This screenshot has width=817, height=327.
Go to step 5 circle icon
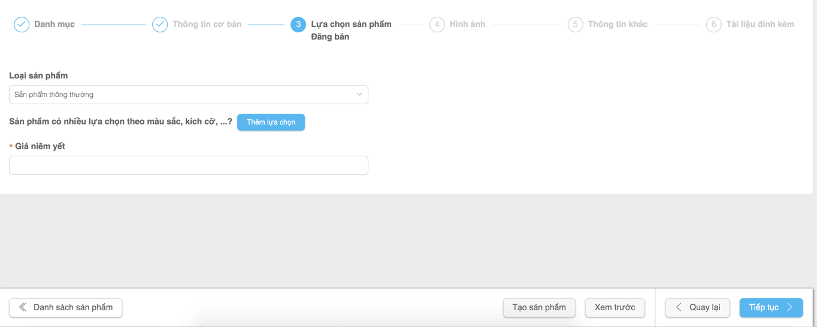pos(576,25)
